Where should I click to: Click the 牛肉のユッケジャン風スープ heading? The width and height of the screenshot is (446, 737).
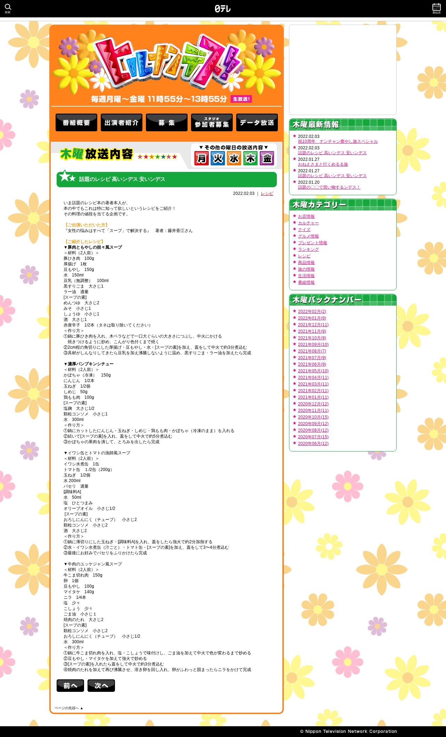tap(93, 564)
